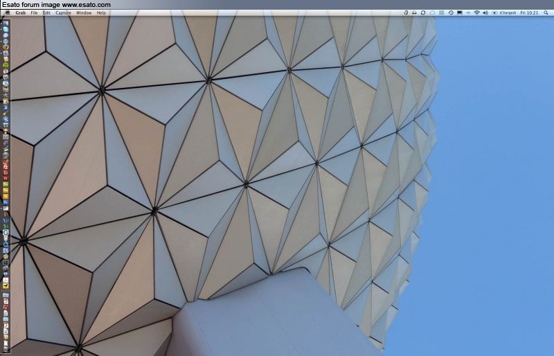Viewport: 554px width, 356px height.
Task: Open the Capture menu
Action: (63, 12)
